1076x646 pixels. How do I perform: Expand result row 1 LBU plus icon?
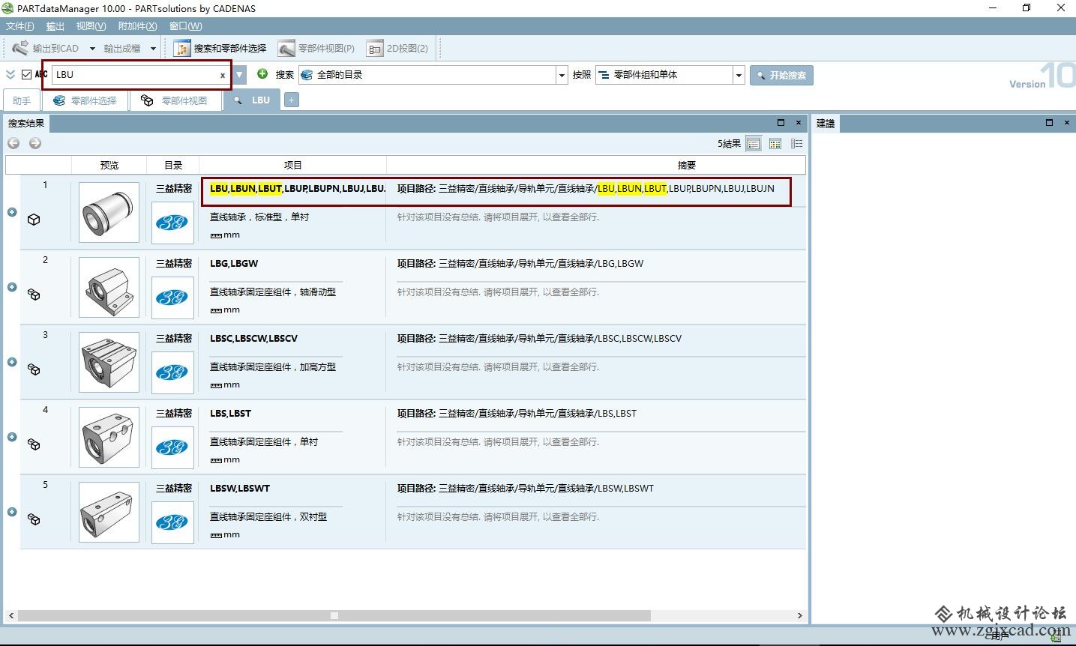pyautogui.click(x=12, y=212)
